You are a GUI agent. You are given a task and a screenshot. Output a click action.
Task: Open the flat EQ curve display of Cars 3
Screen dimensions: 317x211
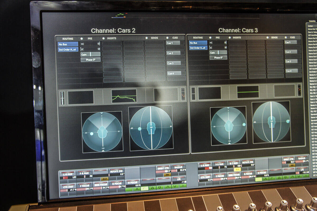(x=248, y=92)
